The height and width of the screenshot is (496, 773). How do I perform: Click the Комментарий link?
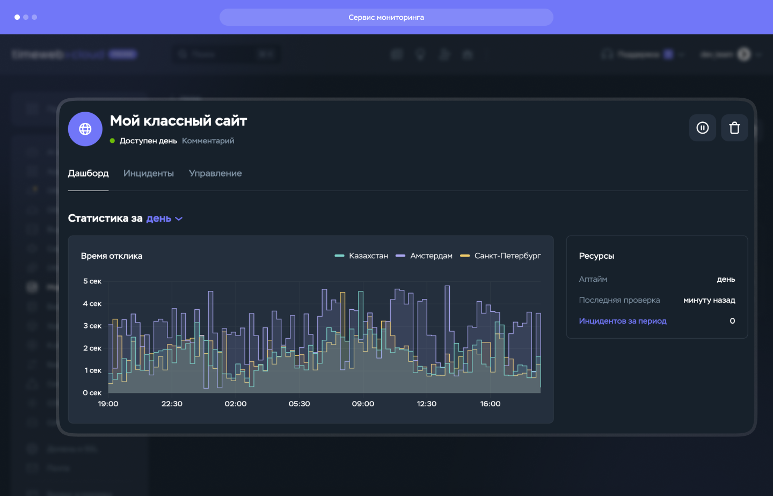click(208, 141)
